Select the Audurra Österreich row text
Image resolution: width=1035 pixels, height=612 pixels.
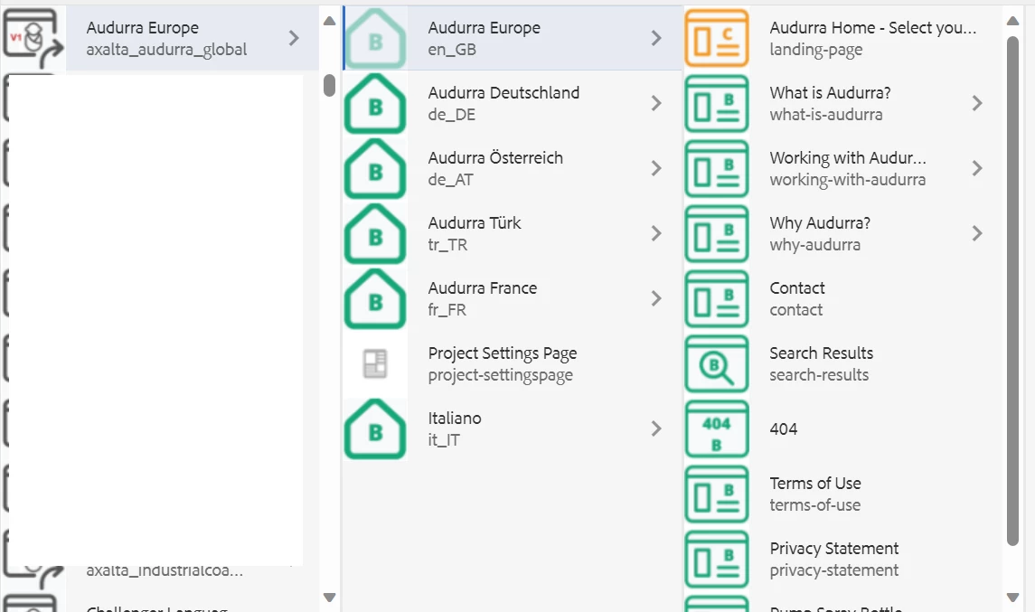495,168
